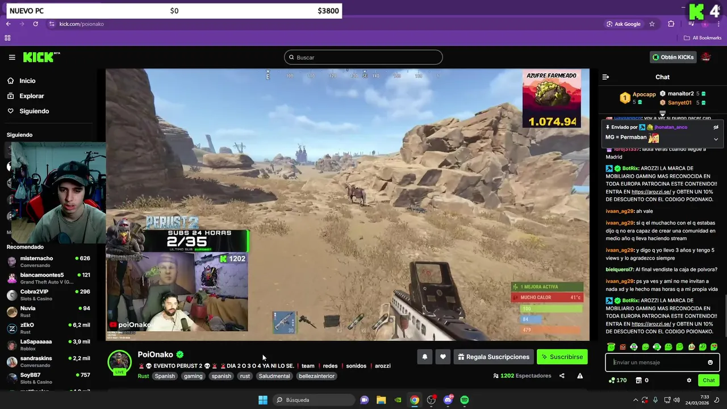Click the Obtén KICKs button
Image resolution: width=727 pixels, height=409 pixels.
(673, 57)
